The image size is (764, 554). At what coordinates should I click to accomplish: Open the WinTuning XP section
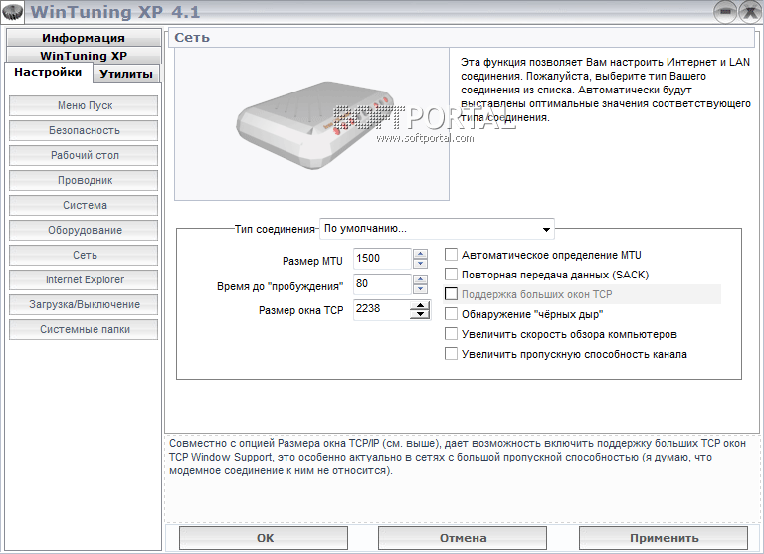click(84, 55)
